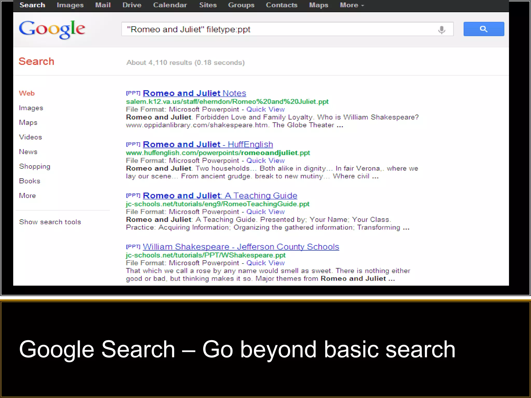The image size is (531, 398).
Task: Open Calendar in the top bar
Action: (x=170, y=5)
